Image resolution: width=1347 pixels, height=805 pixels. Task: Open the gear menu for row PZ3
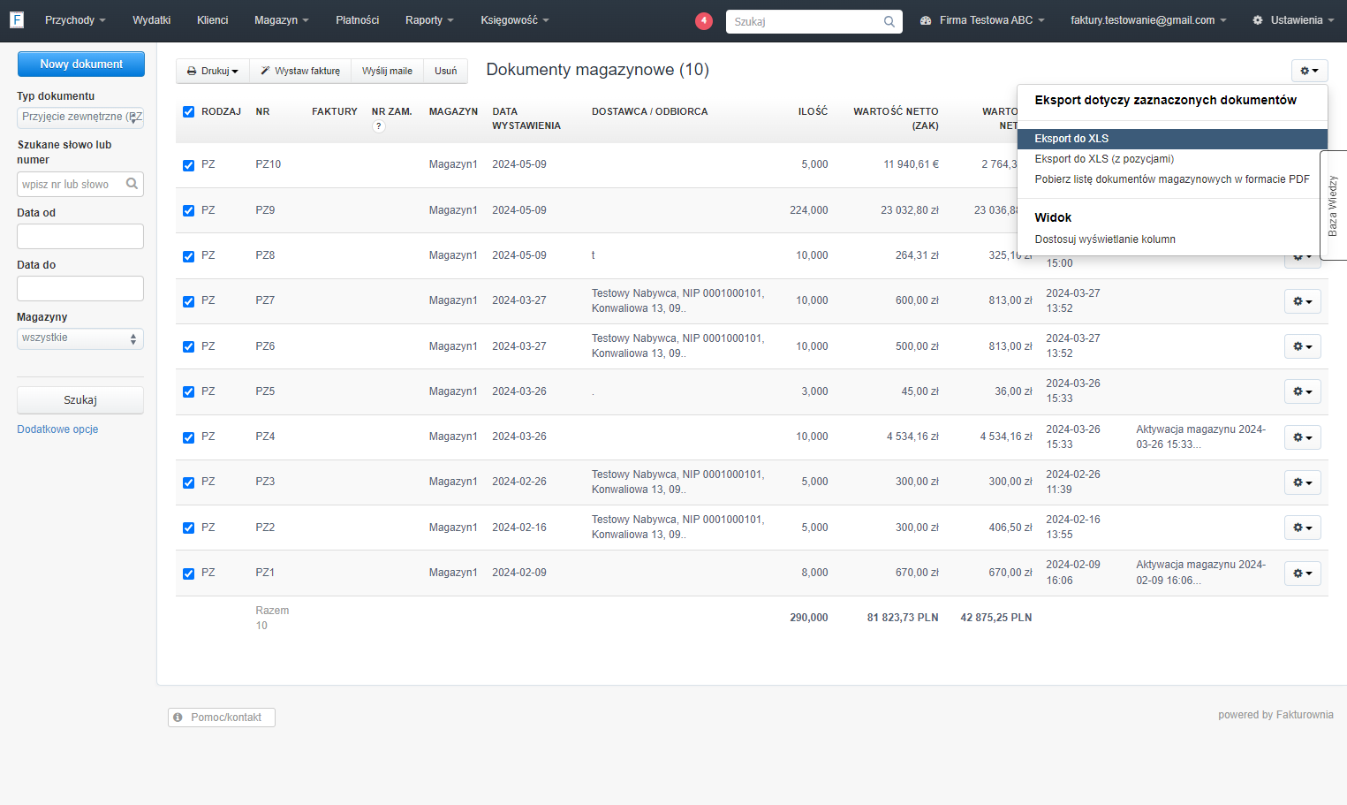pos(1302,482)
